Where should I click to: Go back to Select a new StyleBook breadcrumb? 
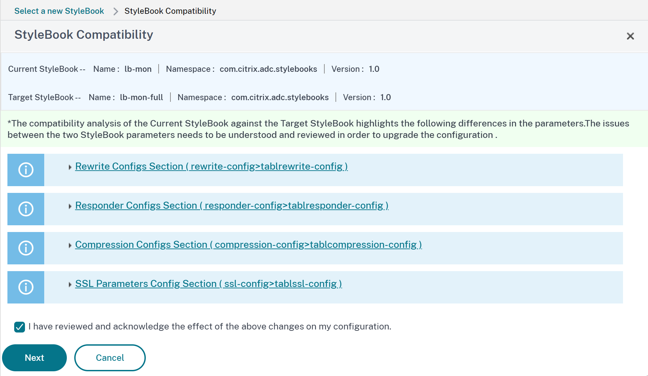(59, 11)
